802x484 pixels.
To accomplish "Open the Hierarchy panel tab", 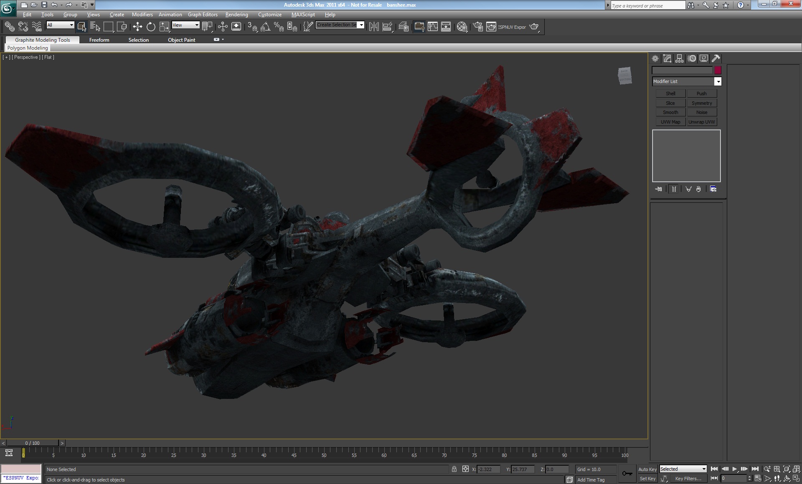I will [680, 58].
